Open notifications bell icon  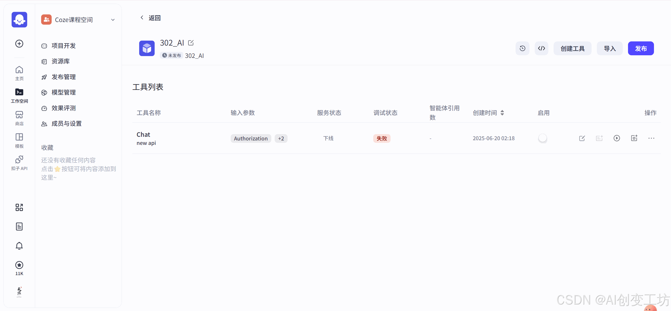coord(19,246)
